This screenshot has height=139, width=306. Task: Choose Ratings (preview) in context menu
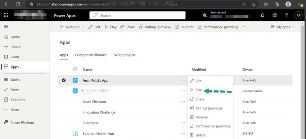pyautogui.click(x=210, y=108)
